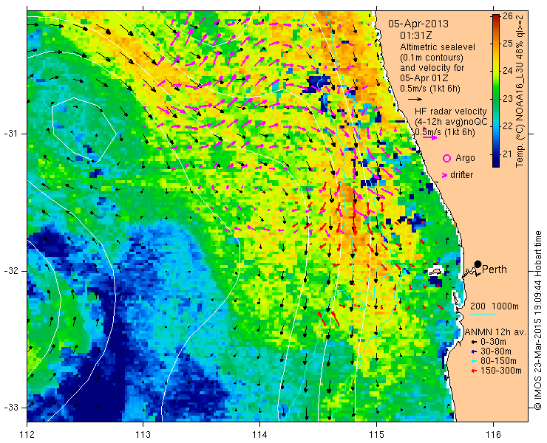Click the blue 30-80m legend arrow
This screenshot has width=547, height=443.
coord(474,351)
